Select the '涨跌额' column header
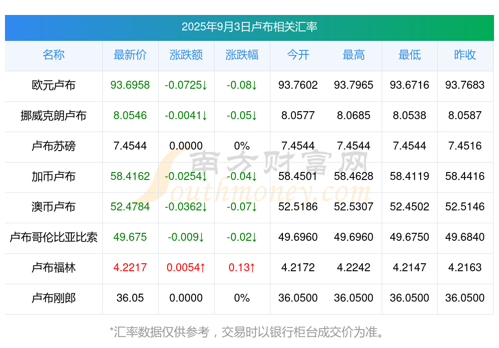 tap(186, 55)
